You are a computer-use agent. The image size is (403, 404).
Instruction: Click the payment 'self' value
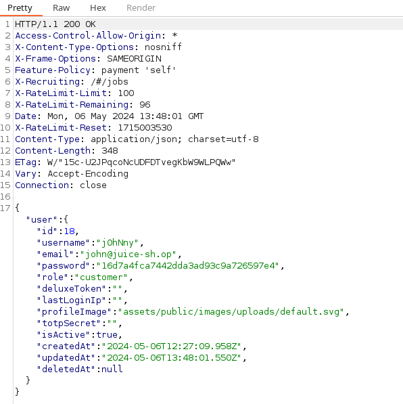[x=139, y=70]
